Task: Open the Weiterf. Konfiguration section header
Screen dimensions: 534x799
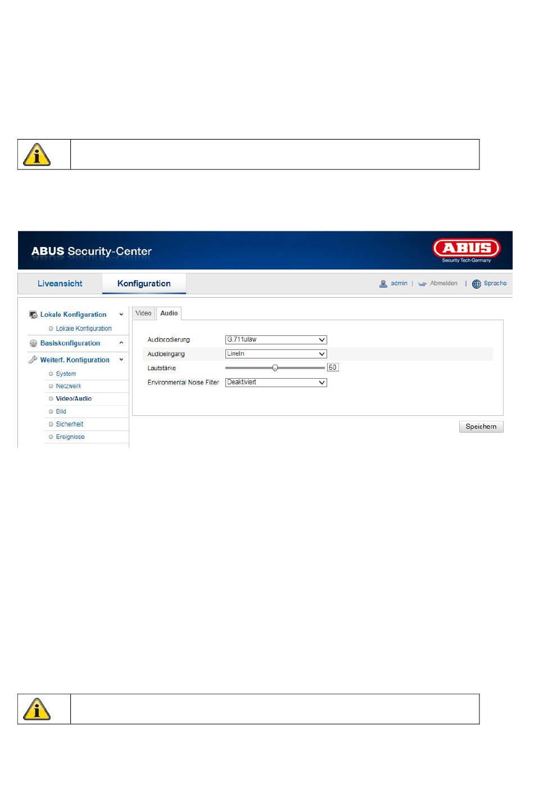Action: (x=75, y=360)
